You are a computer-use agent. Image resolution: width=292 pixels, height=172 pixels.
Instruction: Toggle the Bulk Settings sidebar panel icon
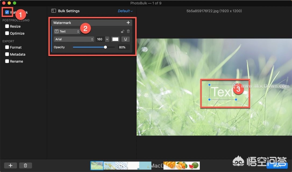[54, 11]
